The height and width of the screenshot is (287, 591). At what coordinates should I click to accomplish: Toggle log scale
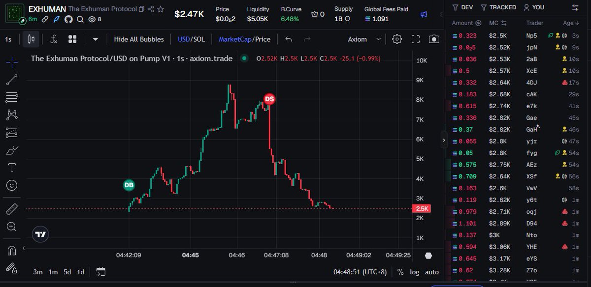(415, 272)
